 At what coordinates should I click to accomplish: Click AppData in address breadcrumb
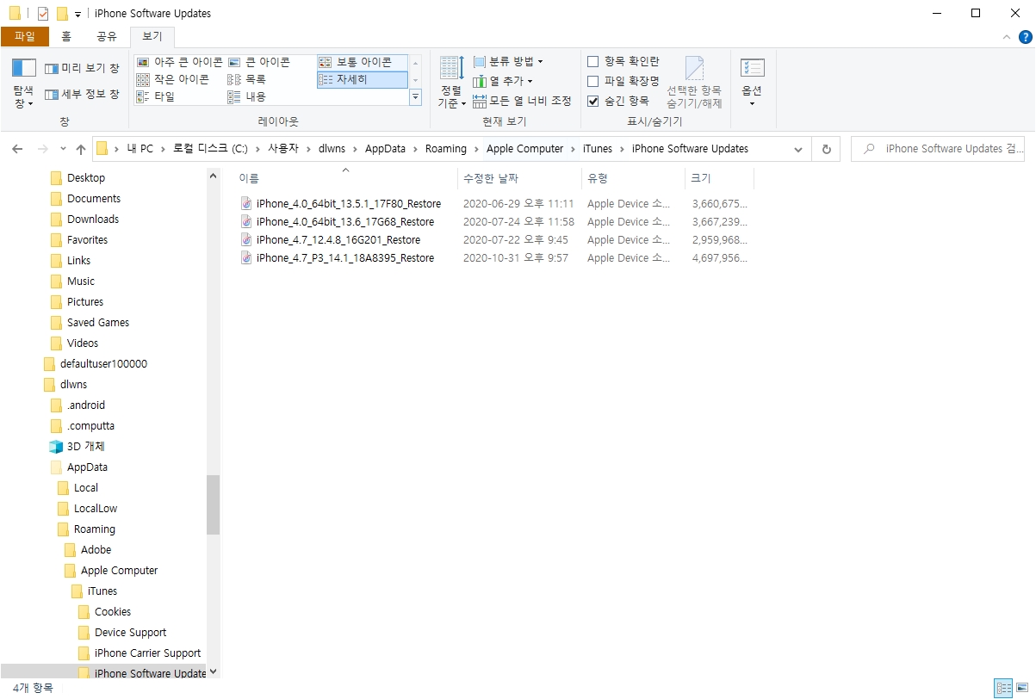(385, 149)
